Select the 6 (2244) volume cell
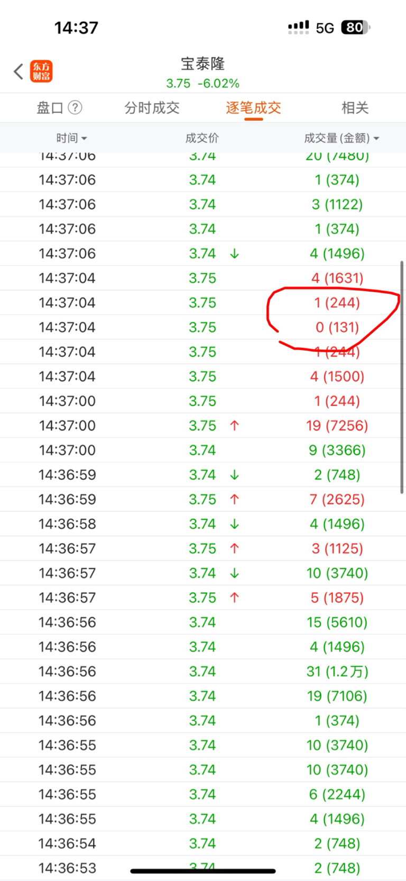This screenshot has height=881, width=406. [337, 794]
